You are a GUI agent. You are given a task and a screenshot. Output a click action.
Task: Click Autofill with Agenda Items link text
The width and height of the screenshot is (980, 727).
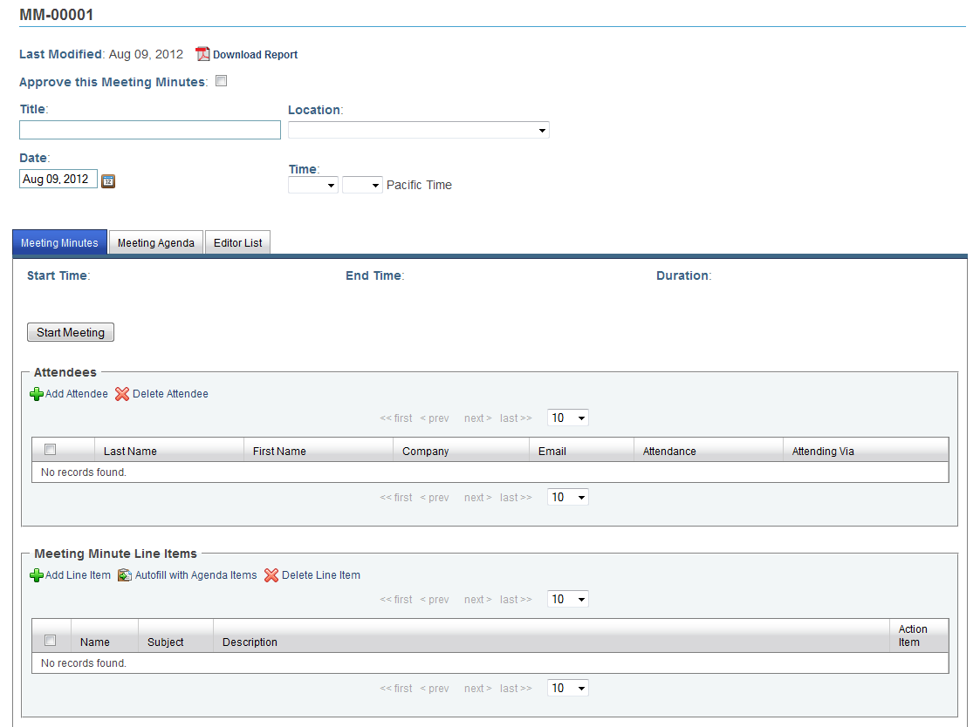pyautogui.click(x=196, y=575)
